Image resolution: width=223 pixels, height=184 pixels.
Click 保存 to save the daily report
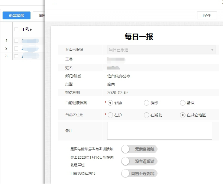click(x=207, y=15)
